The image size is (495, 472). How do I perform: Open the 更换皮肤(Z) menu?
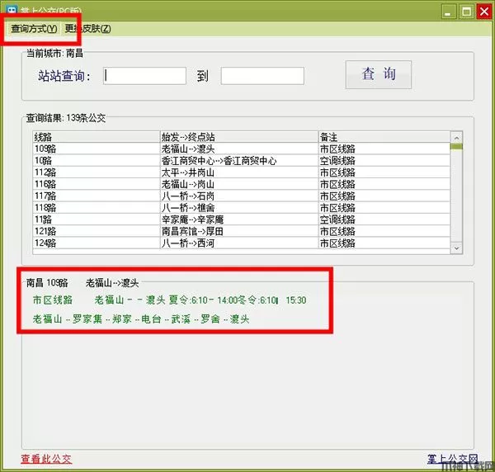pyautogui.click(x=87, y=29)
